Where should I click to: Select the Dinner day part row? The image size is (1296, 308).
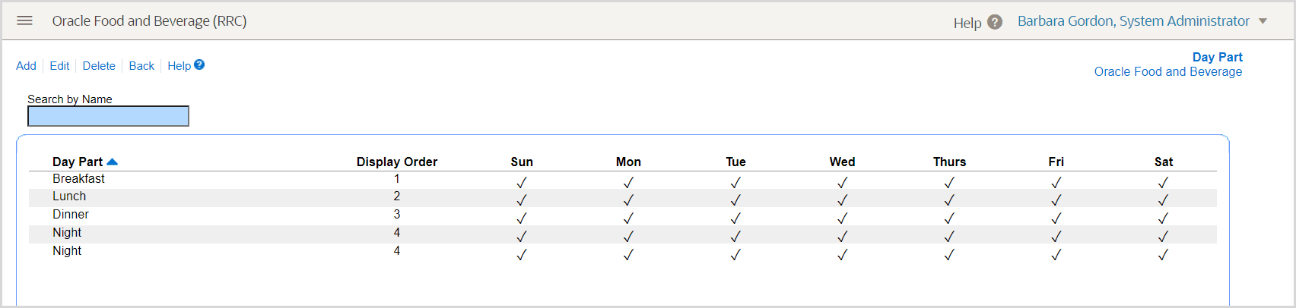click(x=71, y=215)
